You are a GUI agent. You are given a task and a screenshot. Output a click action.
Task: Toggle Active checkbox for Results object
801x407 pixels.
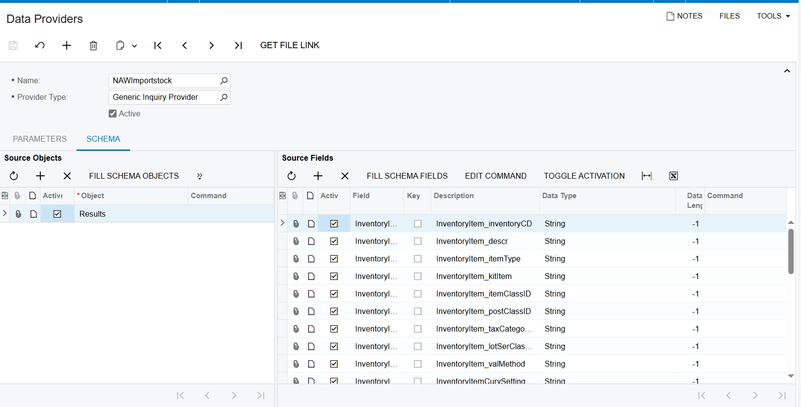coord(57,214)
